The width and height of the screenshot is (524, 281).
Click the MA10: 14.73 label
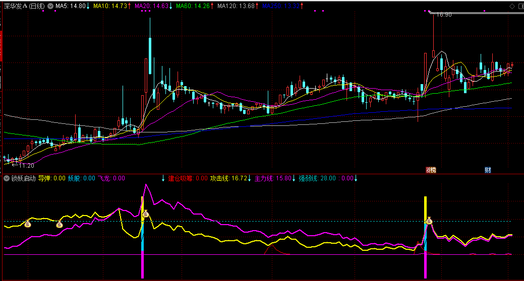coord(110,6)
